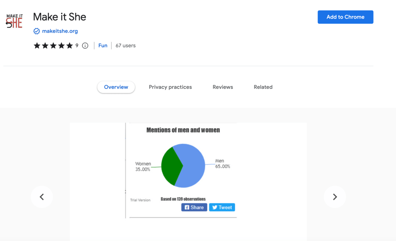Image resolution: width=396 pixels, height=241 pixels.
Task: Click the verified publisher badge icon
Action: coord(37,31)
